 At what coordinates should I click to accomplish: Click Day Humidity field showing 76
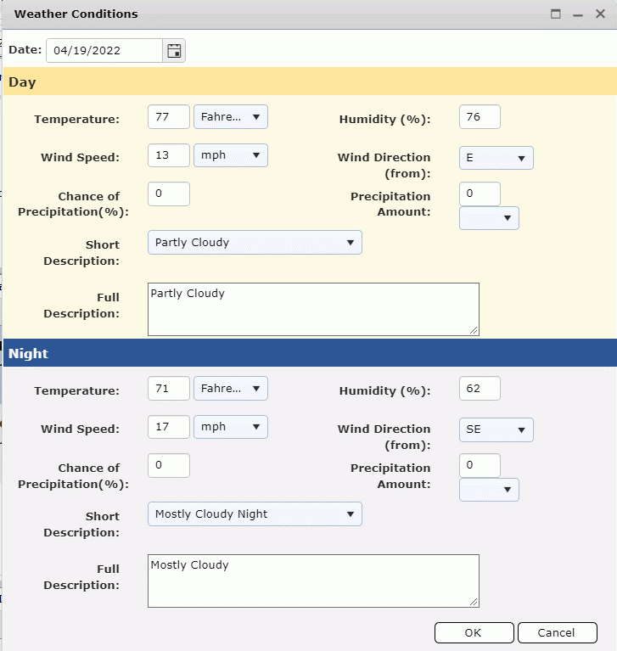[480, 117]
